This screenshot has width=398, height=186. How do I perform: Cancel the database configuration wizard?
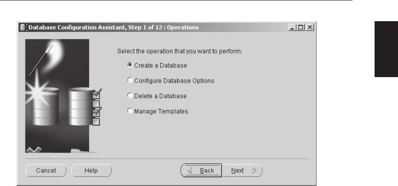(x=46, y=171)
